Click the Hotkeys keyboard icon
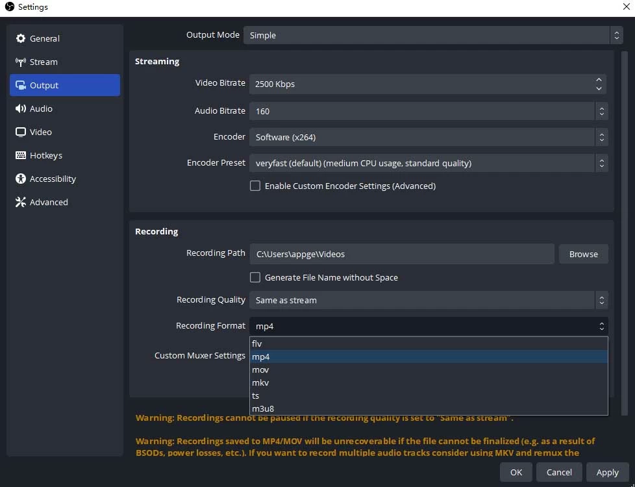The height and width of the screenshot is (487, 635). click(21, 155)
